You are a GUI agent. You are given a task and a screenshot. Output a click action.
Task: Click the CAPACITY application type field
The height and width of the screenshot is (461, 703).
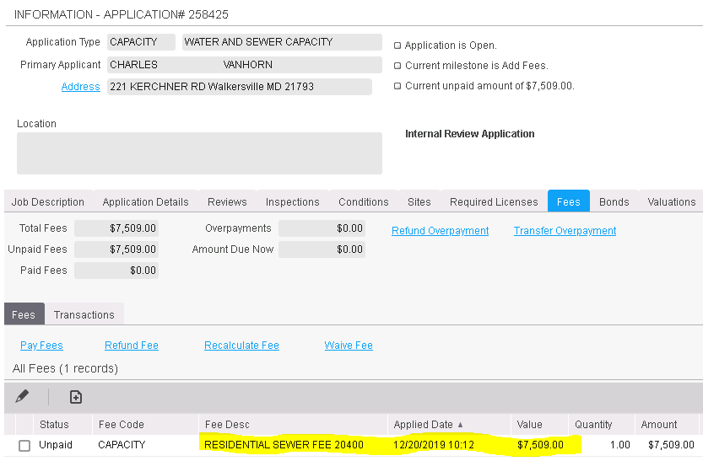141,42
